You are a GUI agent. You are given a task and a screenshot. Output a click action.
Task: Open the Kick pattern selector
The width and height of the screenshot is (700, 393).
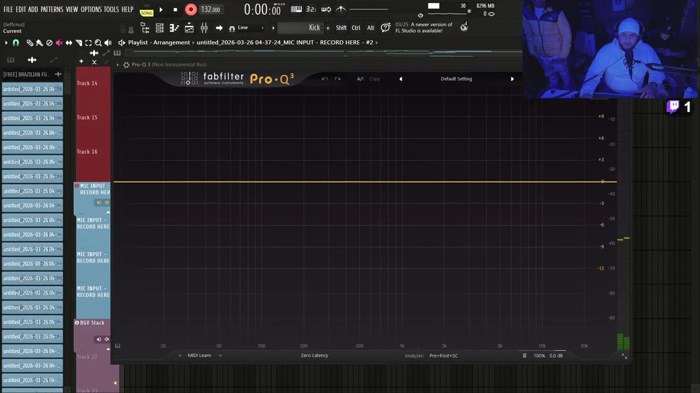pos(301,28)
